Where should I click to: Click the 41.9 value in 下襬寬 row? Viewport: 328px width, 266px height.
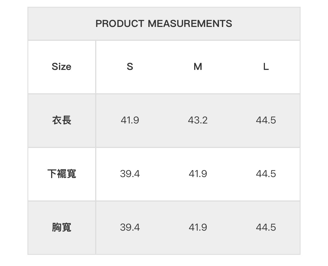point(198,174)
